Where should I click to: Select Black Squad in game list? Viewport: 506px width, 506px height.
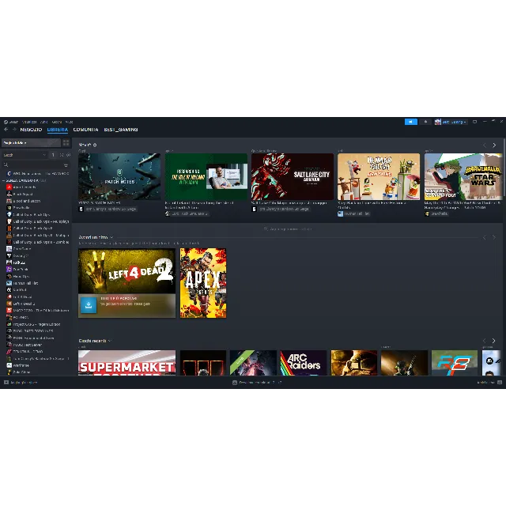[x=23, y=194]
